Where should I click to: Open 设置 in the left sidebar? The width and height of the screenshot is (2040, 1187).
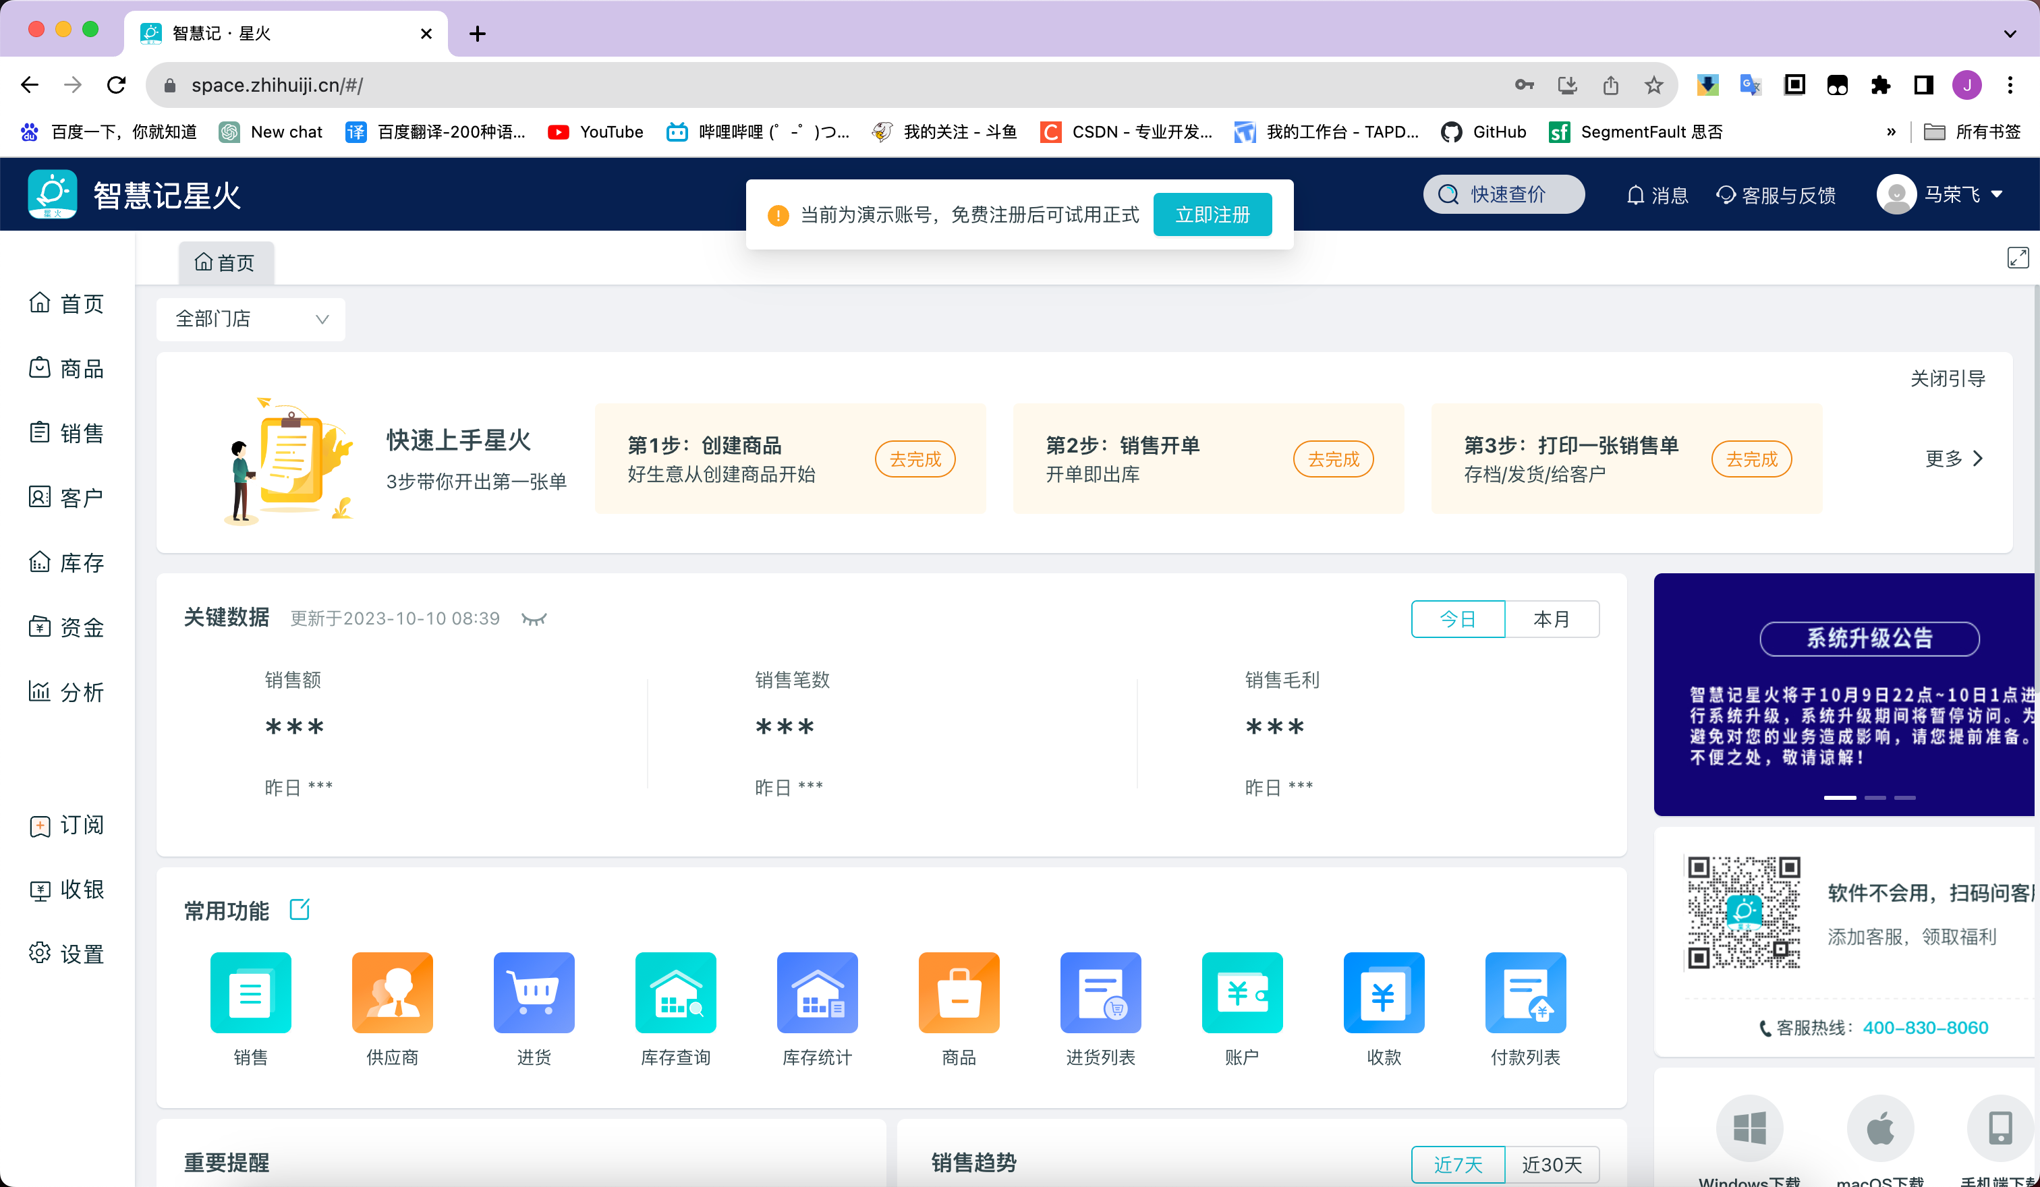pos(67,954)
